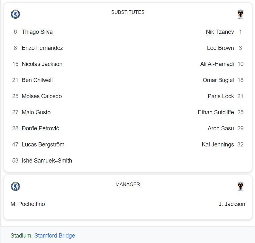Click on Nik Tzanev's name
255x243 pixels.
220,32
